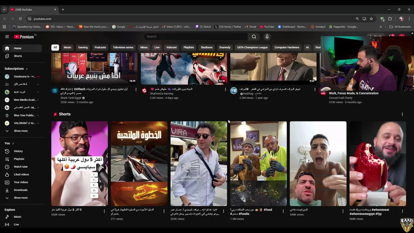Open Blue Tree Publis... subscription
The image size is (414, 233).
click(21, 116)
